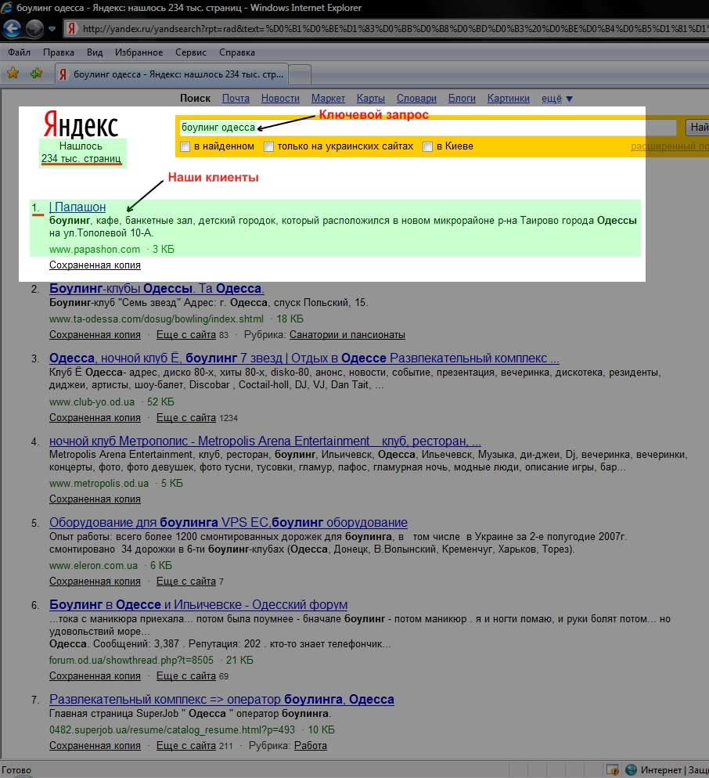Viewport: 709px width, 778px height.
Task: Open the ночной клуб Ё боулинг 7 звезд result
Action: tap(304, 358)
